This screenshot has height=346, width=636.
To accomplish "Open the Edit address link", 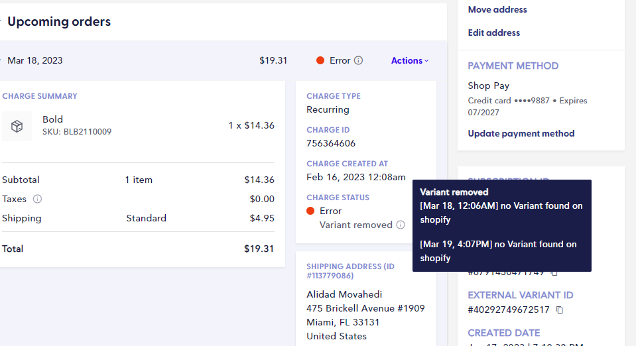I will pyautogui.click(x=493, y=32).
